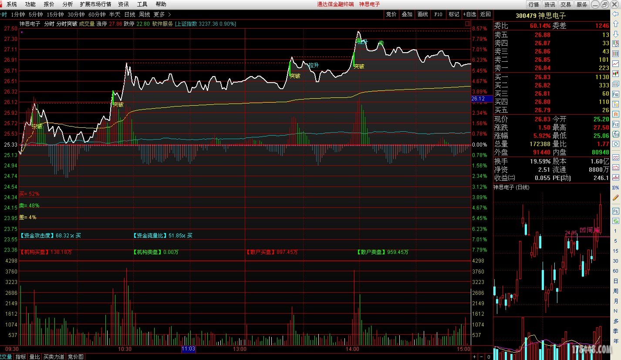The image size is (621, 360).
Task: Select 15 minute period in right sidebar
Action: tap(615, 251)
